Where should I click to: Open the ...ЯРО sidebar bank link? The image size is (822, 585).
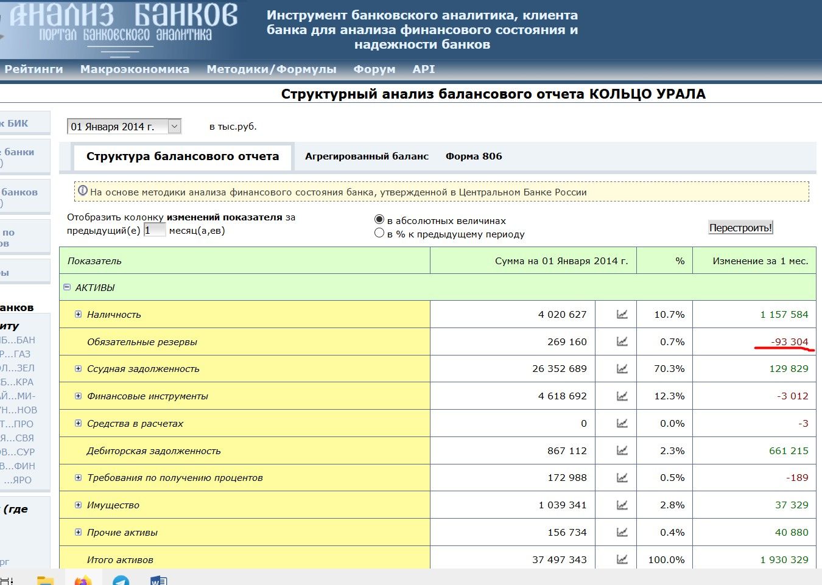(17, 480)
